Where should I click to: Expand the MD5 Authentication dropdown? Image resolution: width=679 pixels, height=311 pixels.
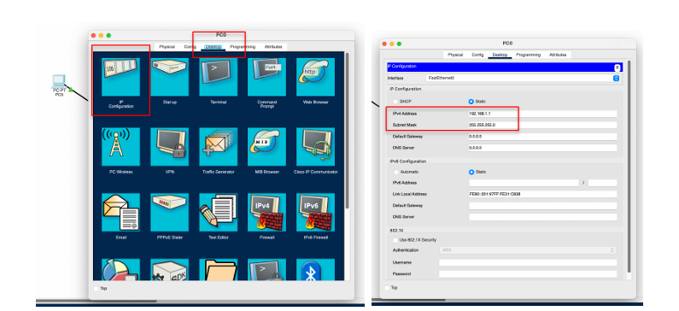[x=528, y=250]
